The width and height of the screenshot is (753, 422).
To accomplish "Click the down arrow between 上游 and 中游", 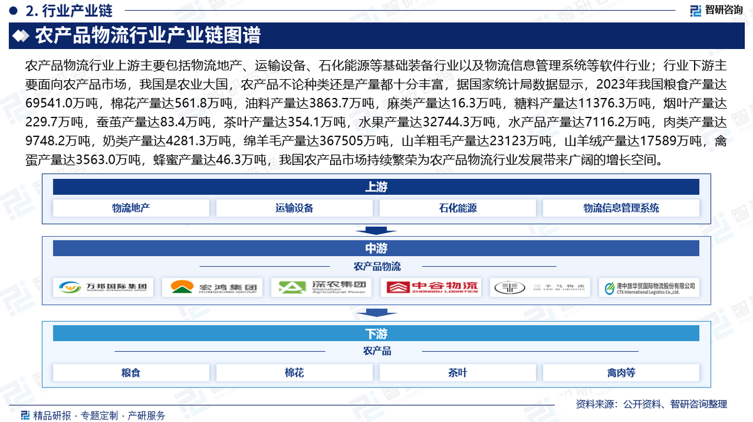I will point(376,230).
